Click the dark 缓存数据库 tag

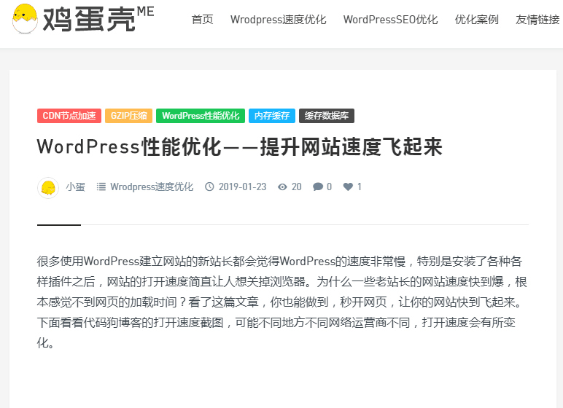[327, 116]
